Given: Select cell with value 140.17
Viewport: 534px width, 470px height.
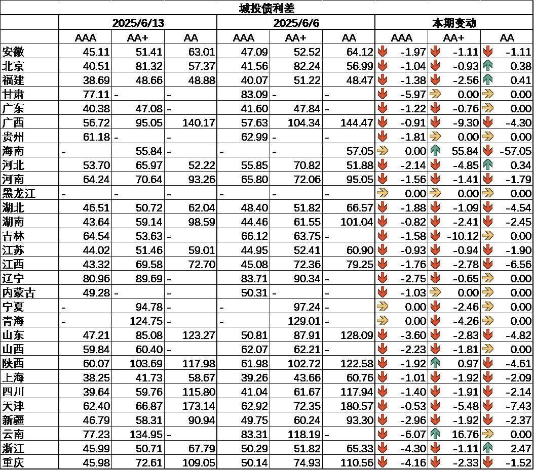Looking at the screenshot, I should coord(190,122).
